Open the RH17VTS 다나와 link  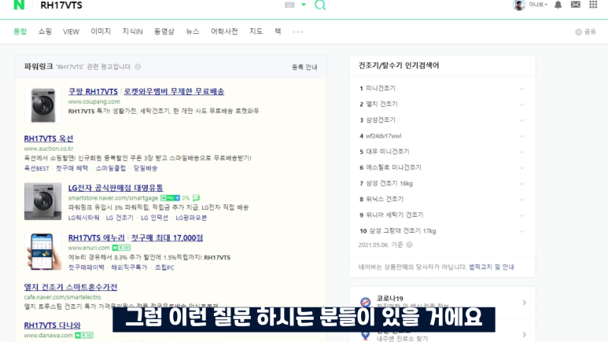coord(53,325)
